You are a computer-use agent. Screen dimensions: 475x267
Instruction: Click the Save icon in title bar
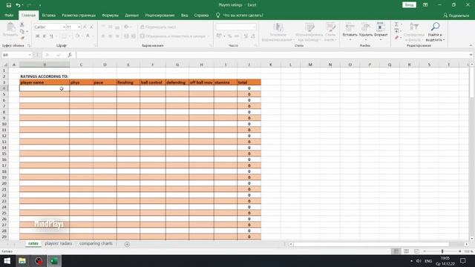point(9,5)
